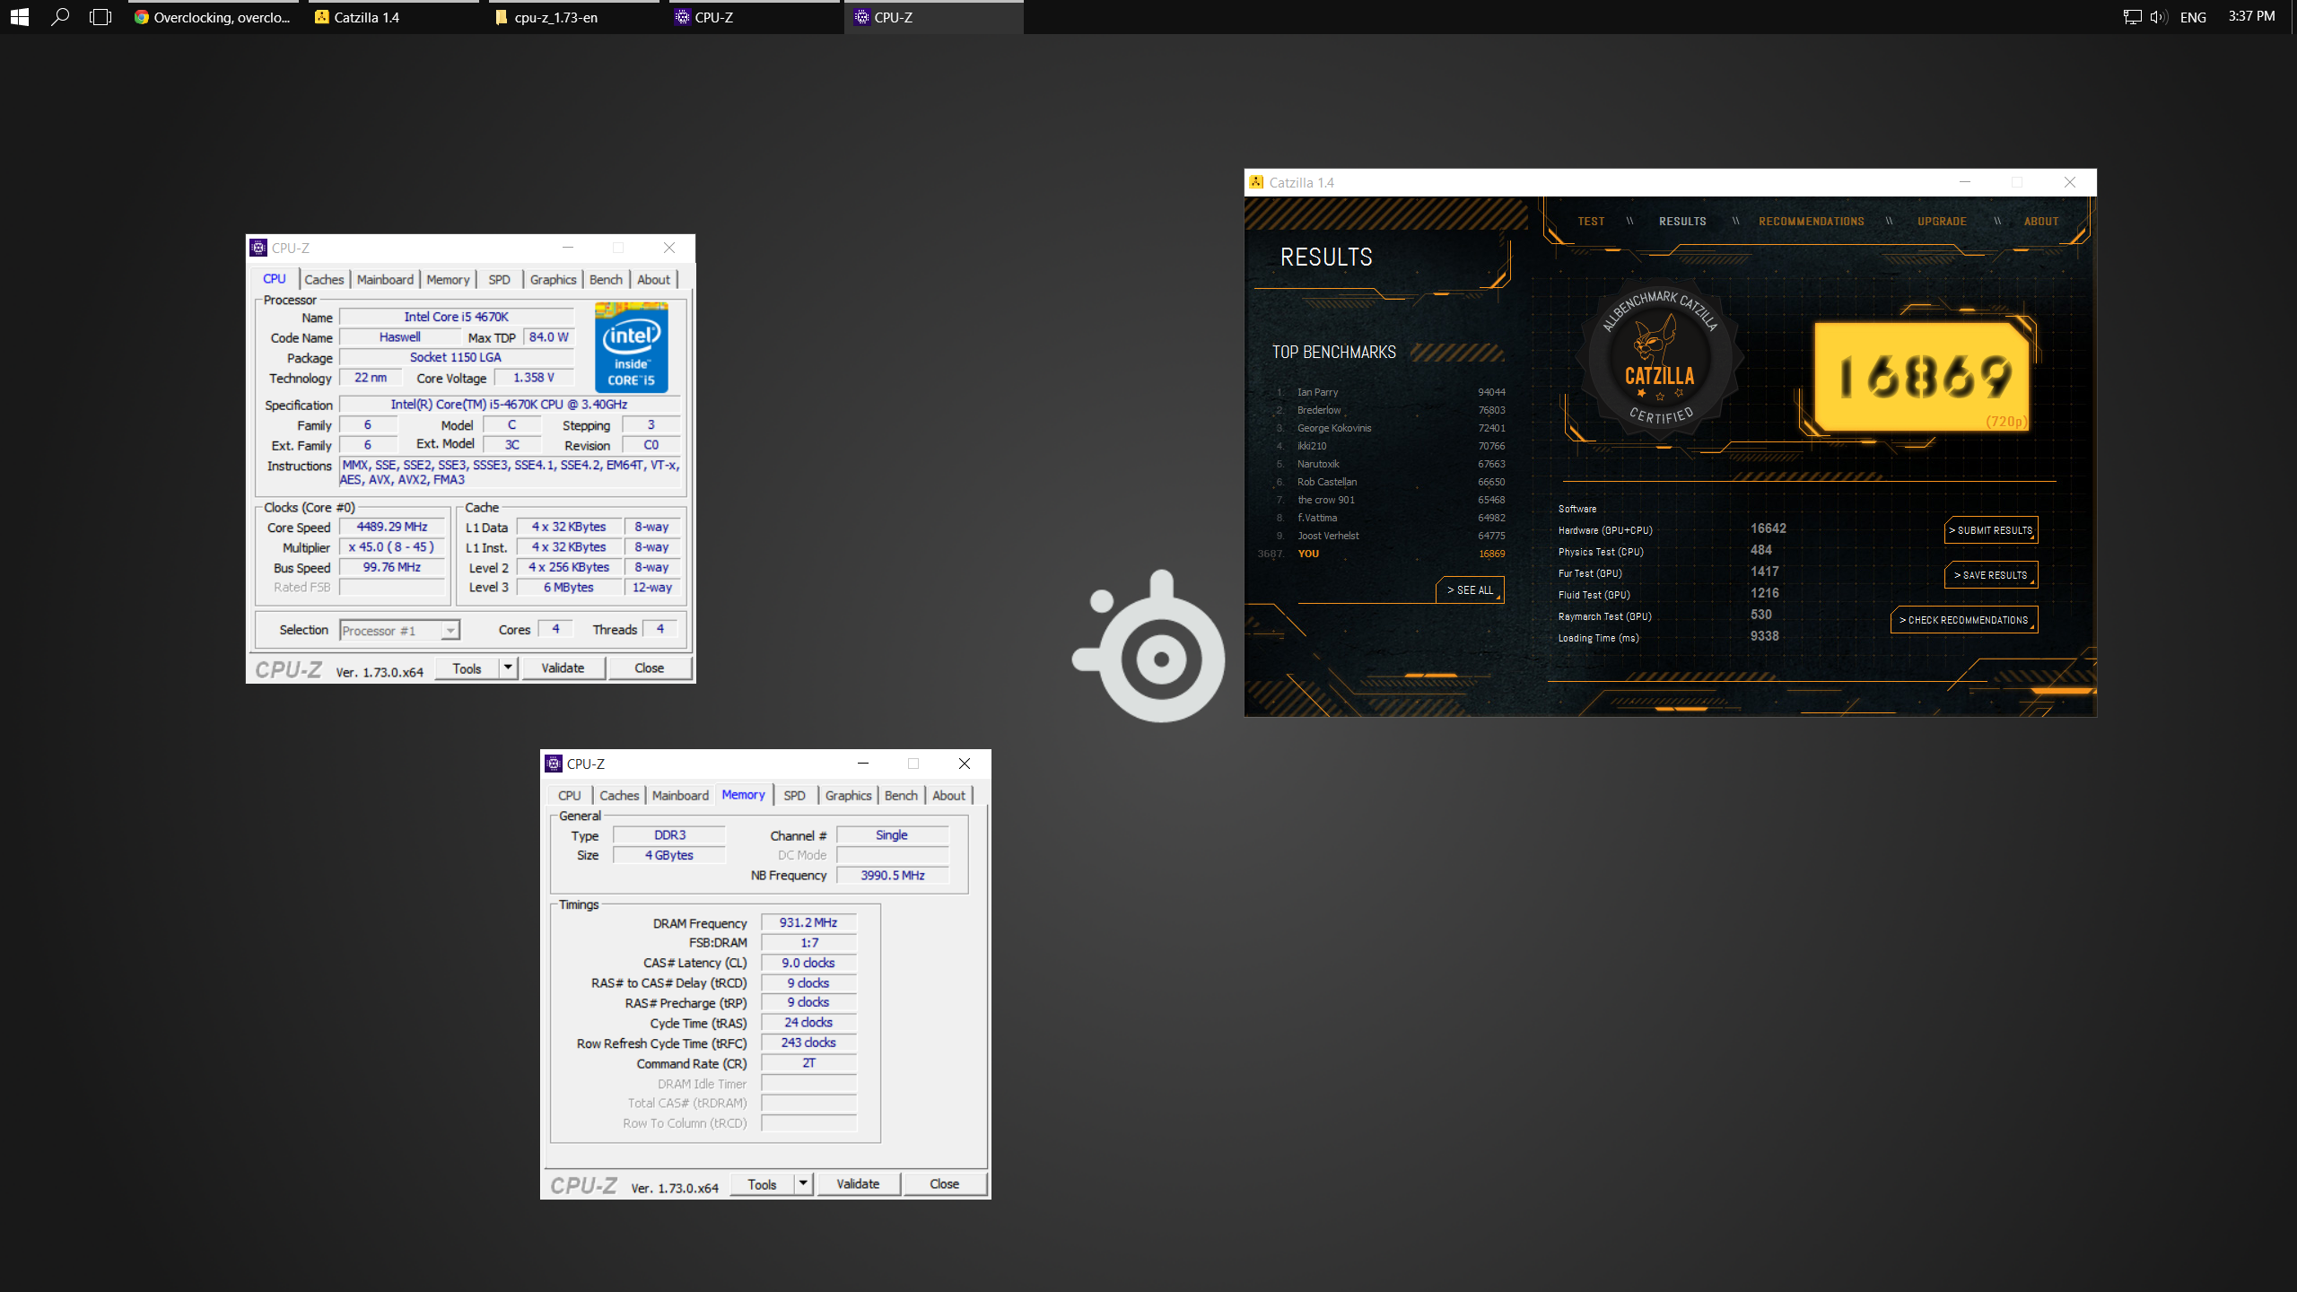Click SAVE RESULTS in Catzilla

coord(1991,575)
